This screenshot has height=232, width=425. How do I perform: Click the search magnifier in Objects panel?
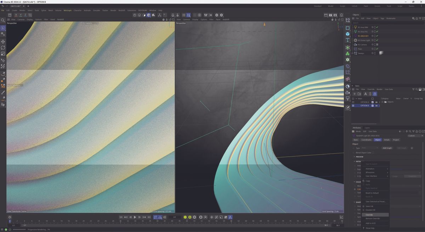coord(413,18)
